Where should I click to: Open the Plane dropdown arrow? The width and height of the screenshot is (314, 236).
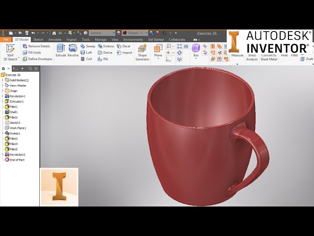[158, 59]
